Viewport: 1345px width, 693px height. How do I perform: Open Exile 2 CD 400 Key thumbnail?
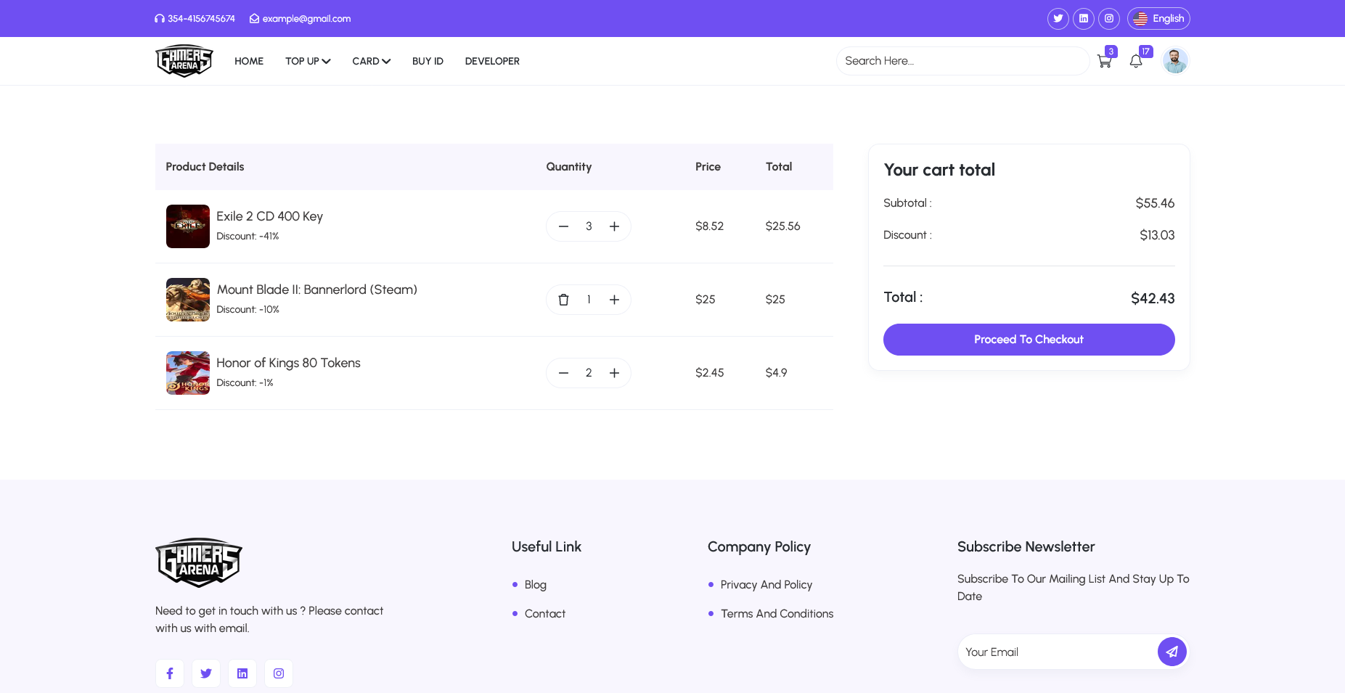[188, 226]
